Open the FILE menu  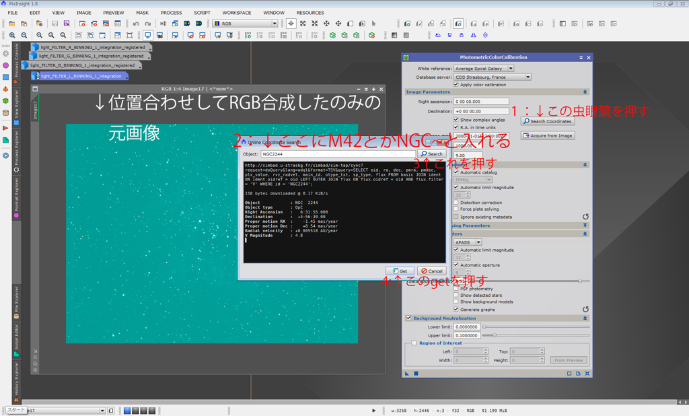pos(13,13)
